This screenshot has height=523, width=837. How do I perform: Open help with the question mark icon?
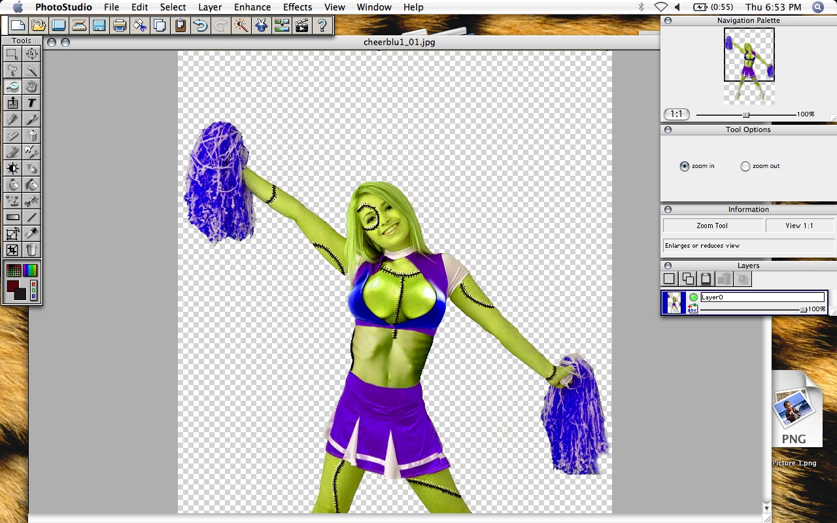point(322,25)
